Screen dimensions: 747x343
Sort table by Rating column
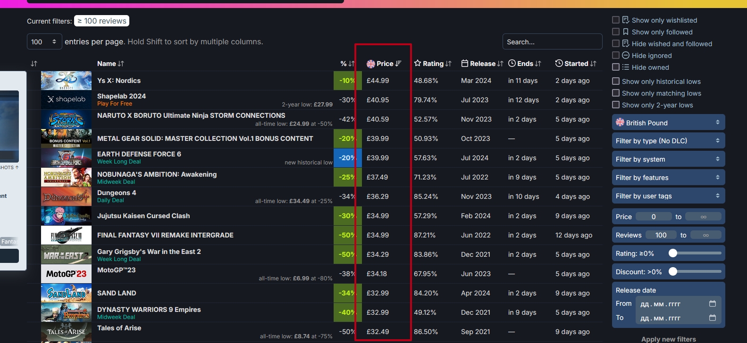pyautogui.click(x=433, y=64)
